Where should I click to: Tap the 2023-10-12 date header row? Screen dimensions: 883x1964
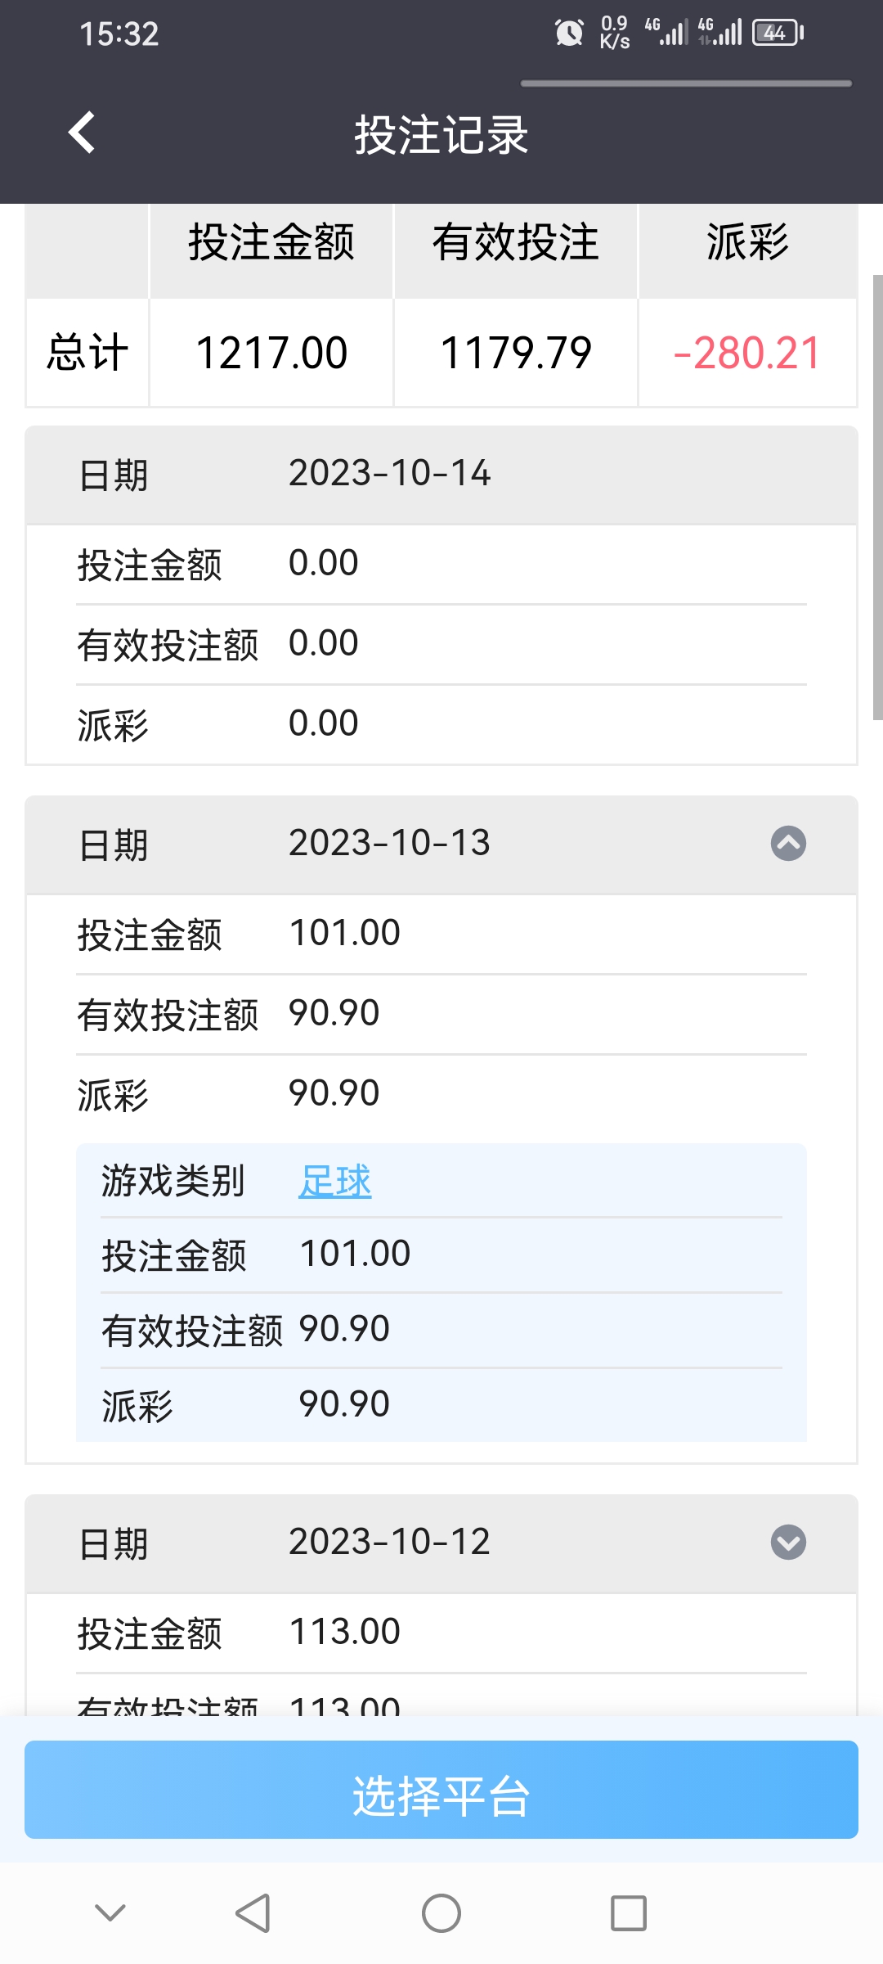pos(441,1543)
